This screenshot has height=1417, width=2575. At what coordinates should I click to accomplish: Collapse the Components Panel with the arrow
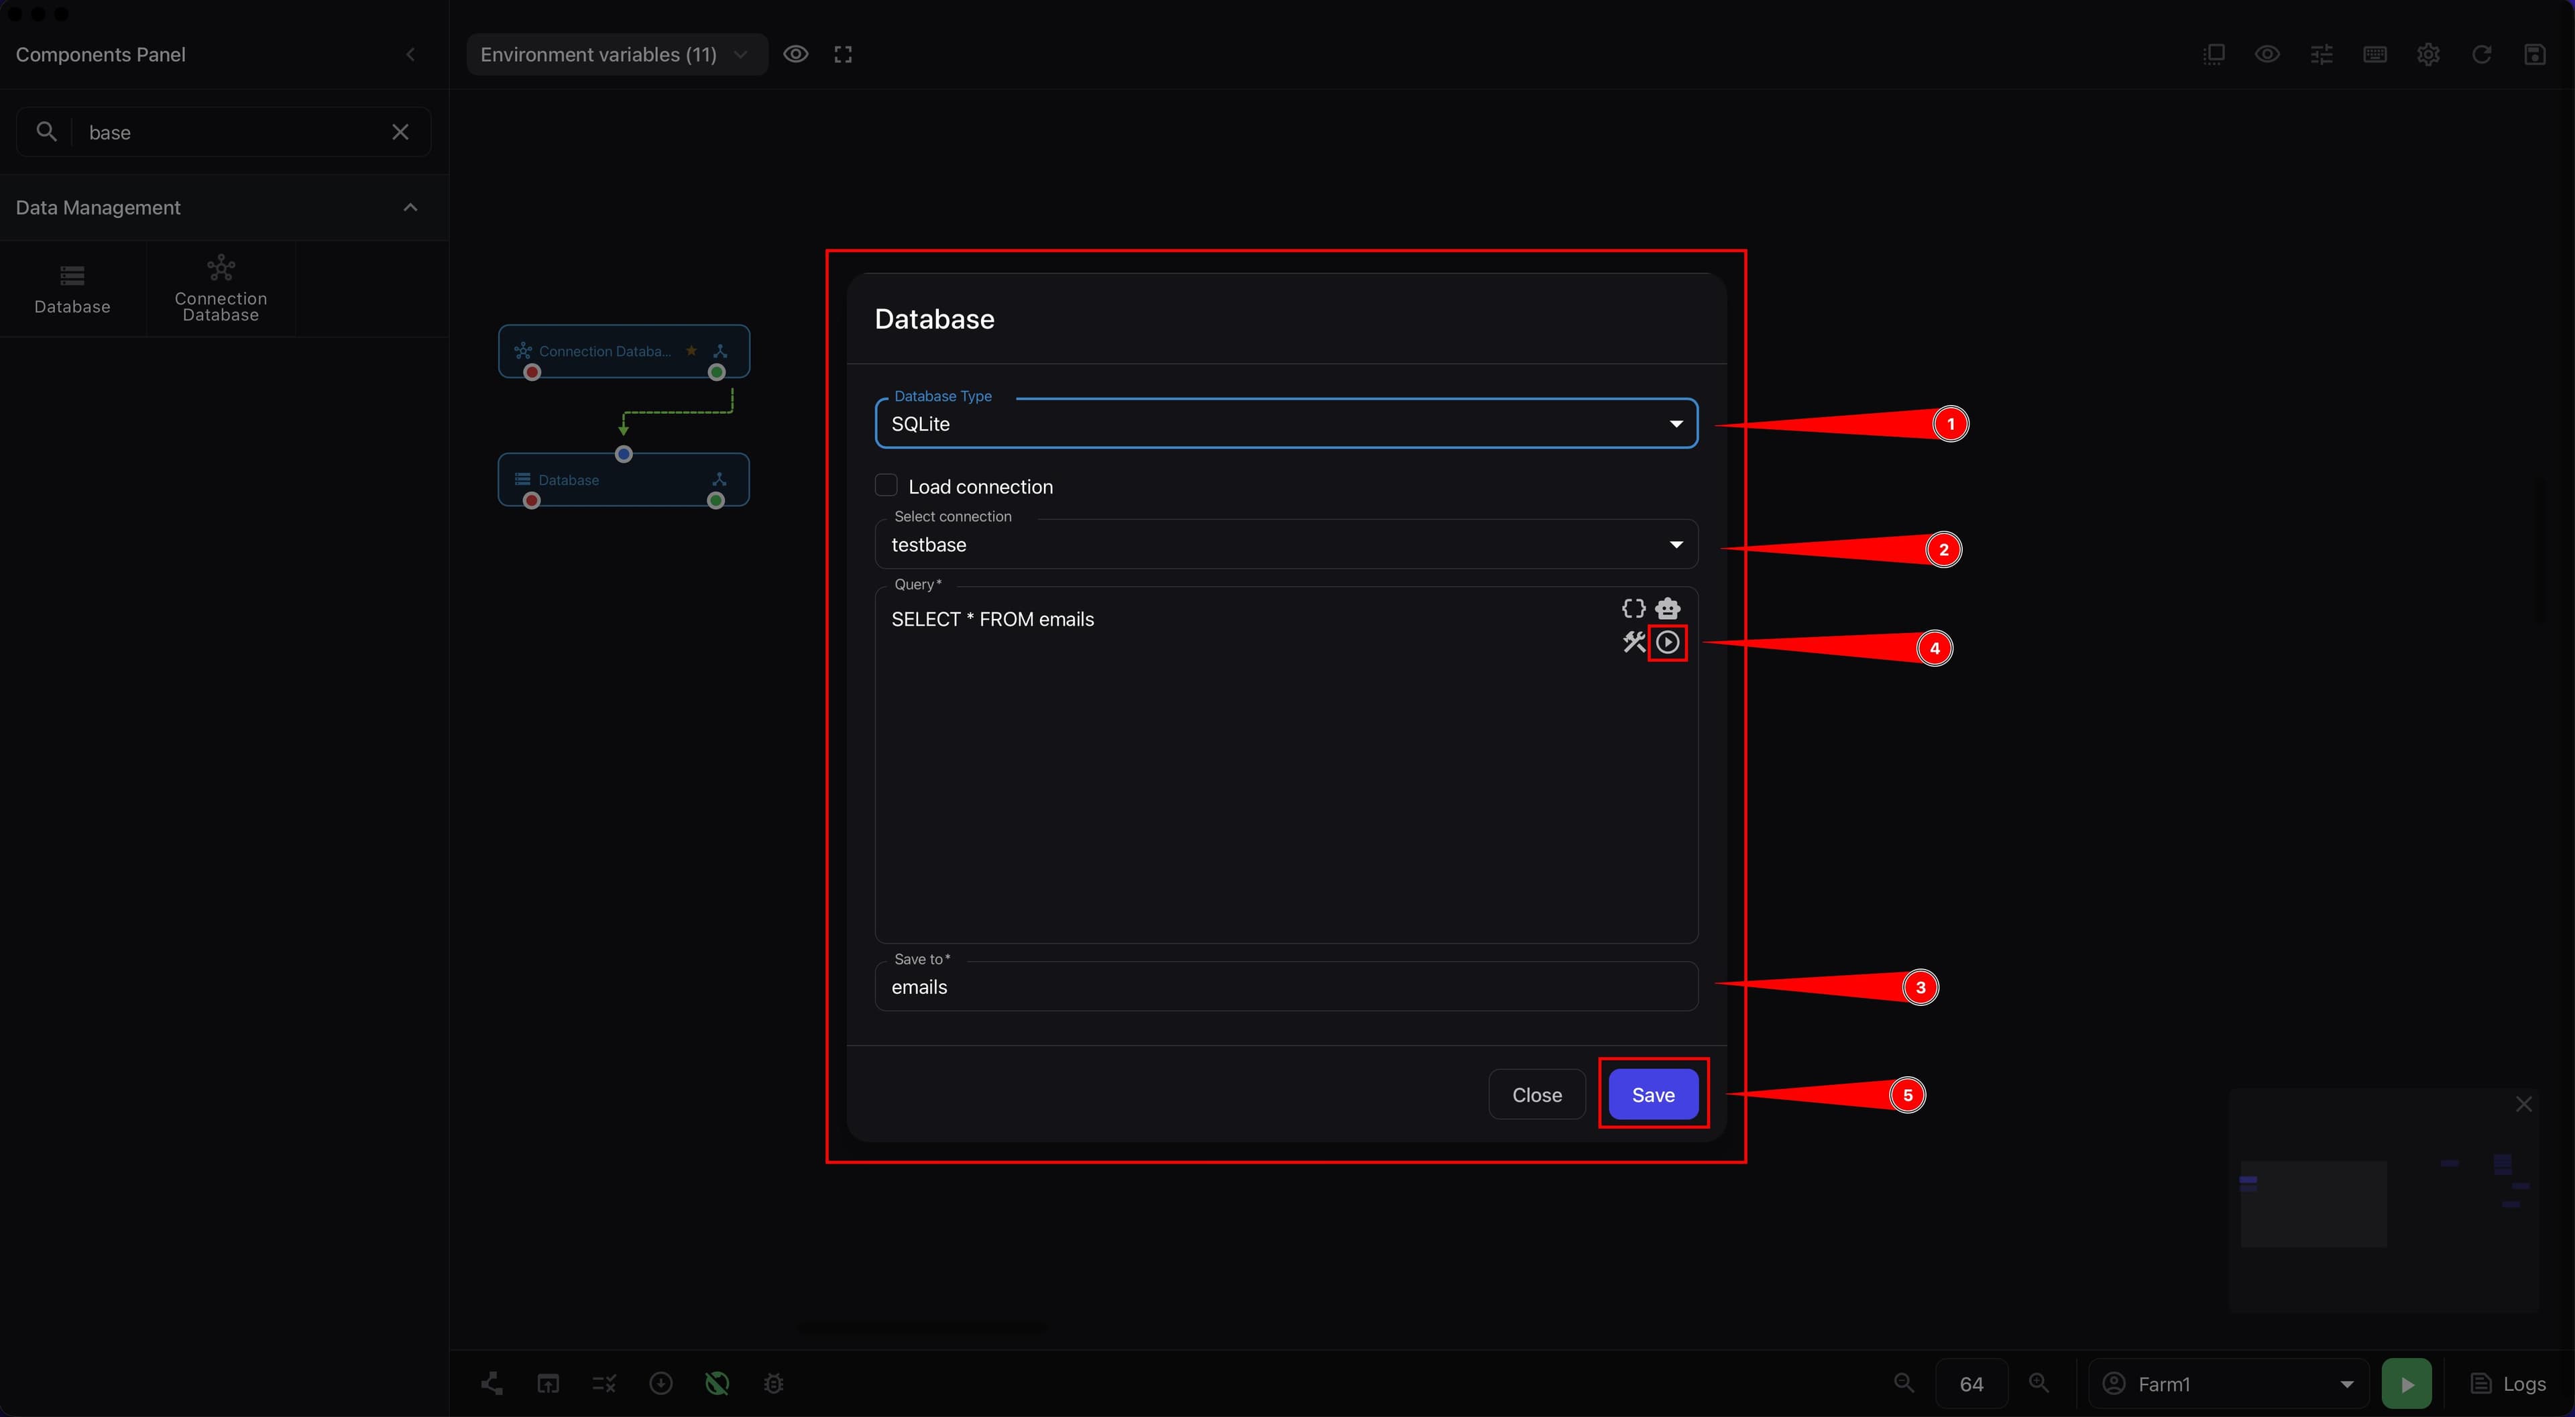tap(411, 55)
